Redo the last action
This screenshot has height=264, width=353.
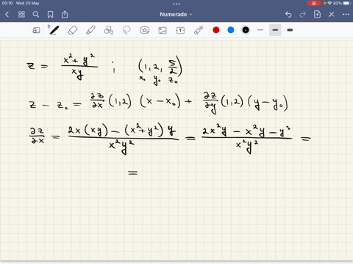[x=303, y=15]
